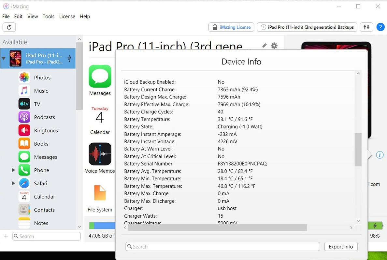Click the 7969 mAh (104.9%) value
The width and height of the screenshot is (387, 260).
[239, 104]
